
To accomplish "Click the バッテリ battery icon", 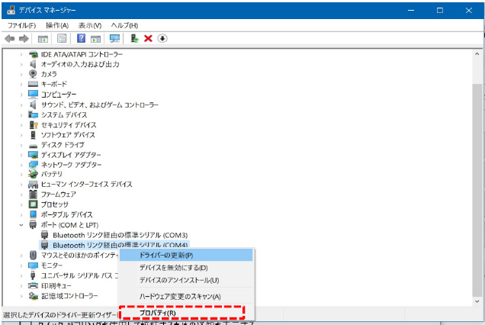I will click(x=33, y=174).
